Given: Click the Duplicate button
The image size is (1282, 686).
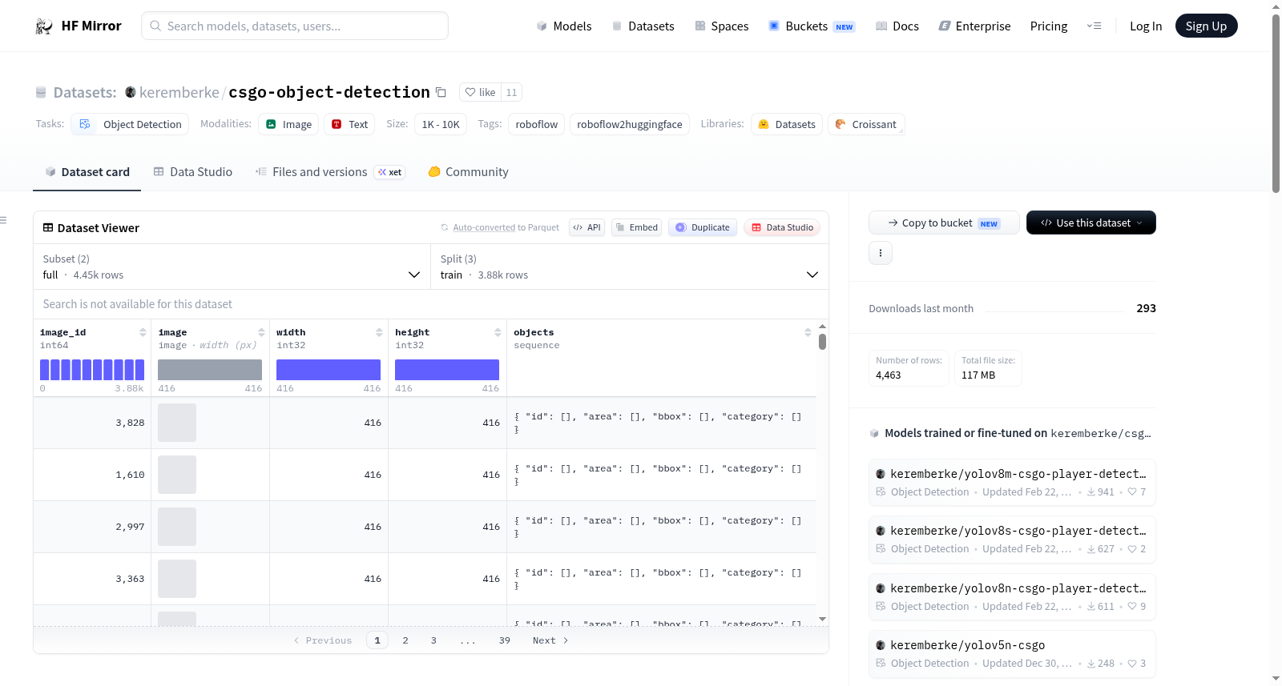Looking at the screenshot, I should point(703,227).
